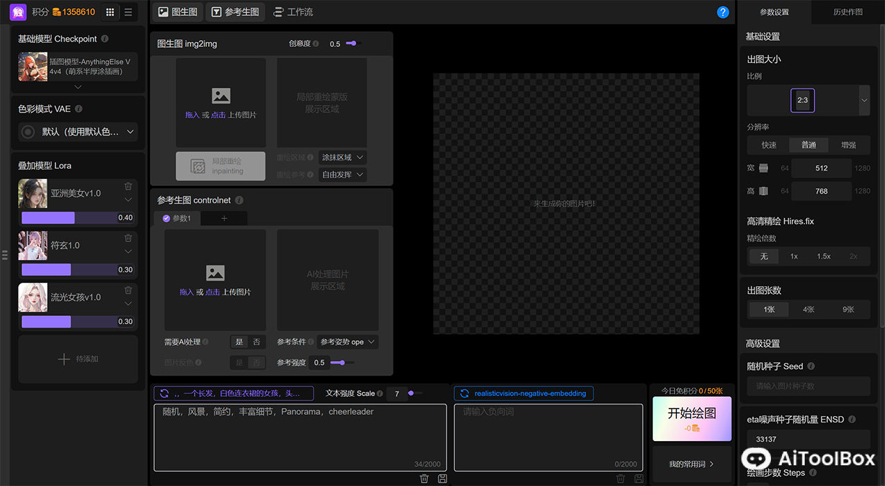The image size is (885, 486).
Task: Remove the 流光女孩v1.0 Lora via trash icon
Action: click(x=128, y=290)
